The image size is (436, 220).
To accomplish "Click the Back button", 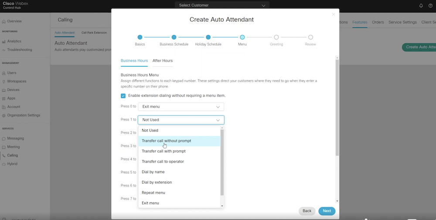I will click(x=307, y=211).
